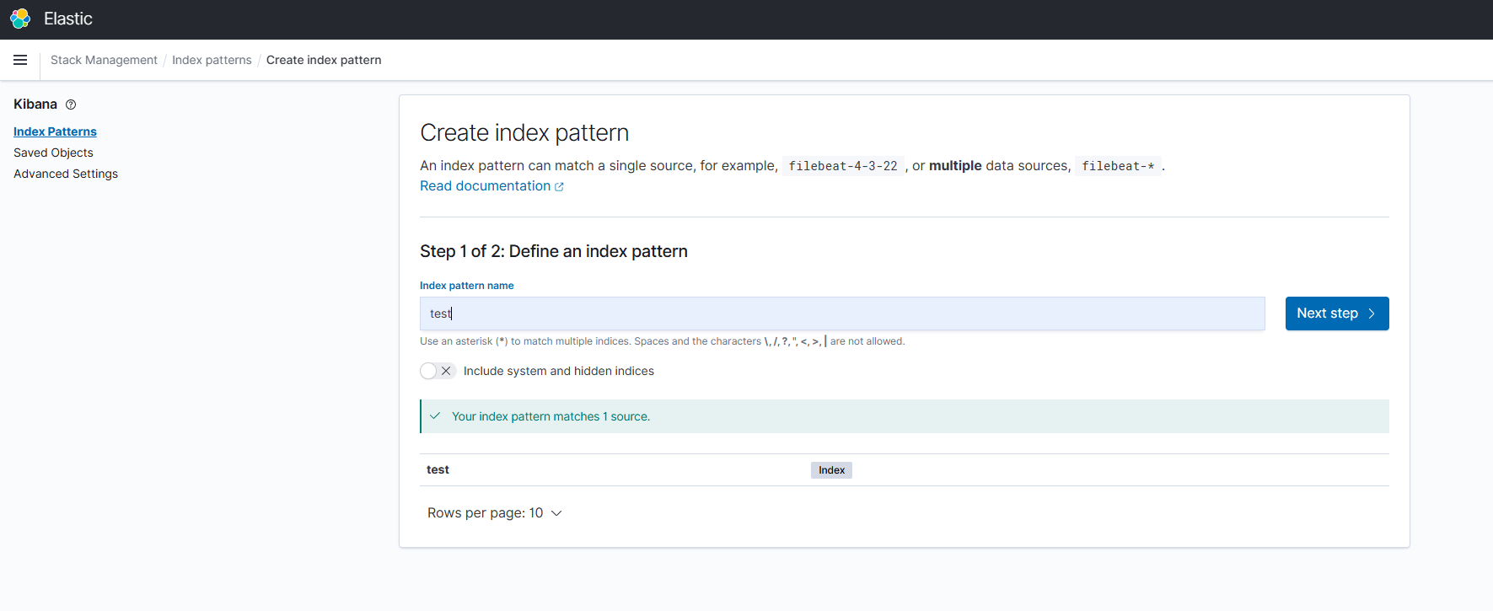Viewport: 1493px width, 611px height.
Task: Click the Create index pattern breadcrumb
Action: (324, 60)
